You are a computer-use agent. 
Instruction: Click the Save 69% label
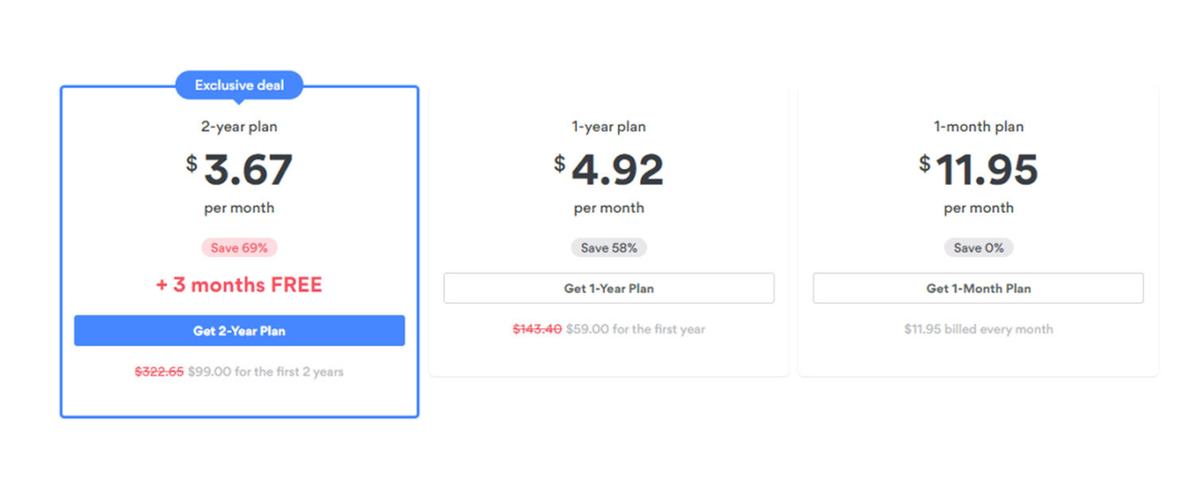pyautogui.click(x=240, y=248)
